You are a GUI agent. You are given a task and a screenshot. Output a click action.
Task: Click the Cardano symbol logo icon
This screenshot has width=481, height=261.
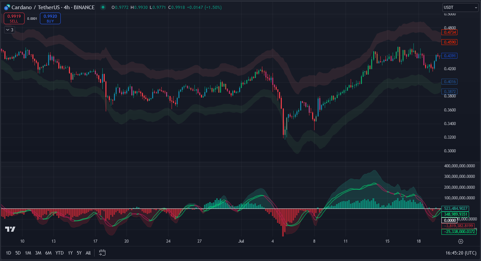coord(7,7)
